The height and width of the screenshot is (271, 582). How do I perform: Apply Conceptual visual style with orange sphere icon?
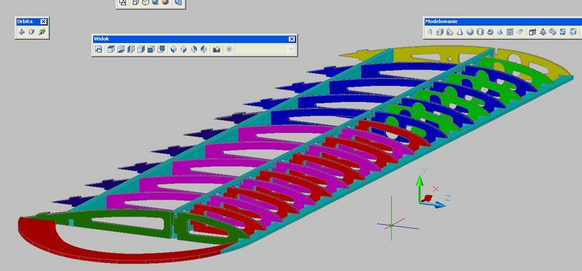tap(165, 2)
